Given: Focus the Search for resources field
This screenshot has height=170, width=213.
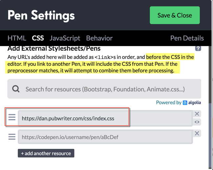Looking at the screenshot, I should click(104, 89).
